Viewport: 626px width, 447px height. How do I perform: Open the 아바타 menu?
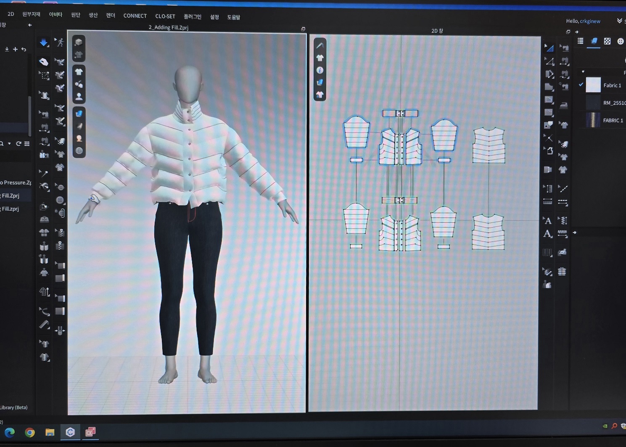coord(55,15)
